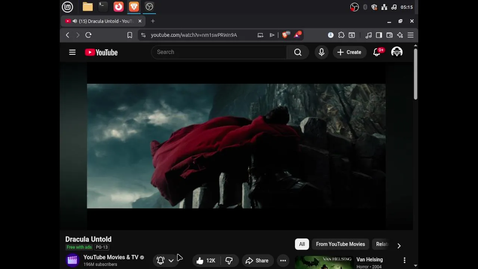Expand the subscription notification chevron
Viewport: 478px width, 269px height.
(x=171, y=261)
